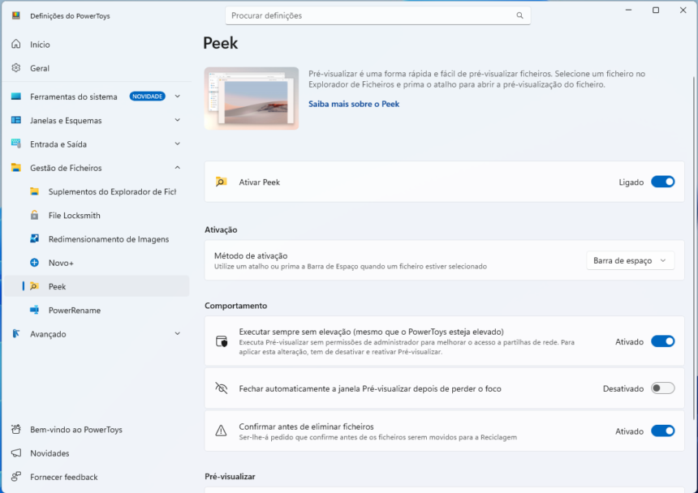The height and width of the screenshot is (493, 698).
Task: Click the search magnifier icon
Action: [x=519, y=15]
